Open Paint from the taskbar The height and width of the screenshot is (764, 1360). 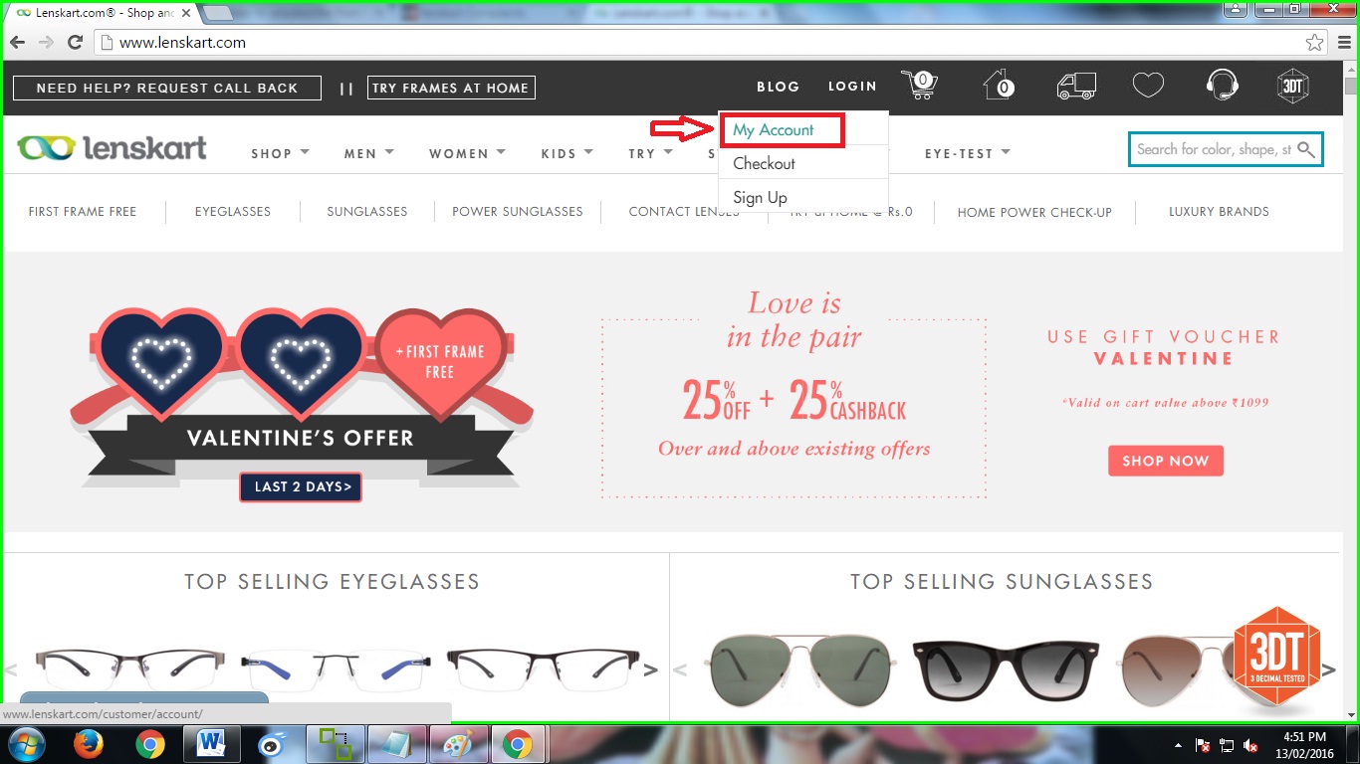coord(457,744)
